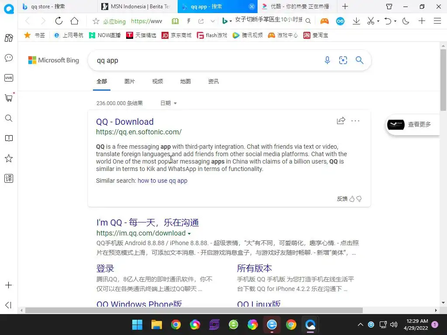Open 腾讯视频 bookmark
This screenshot has height=335, width=447.
[x=248, y=35]
